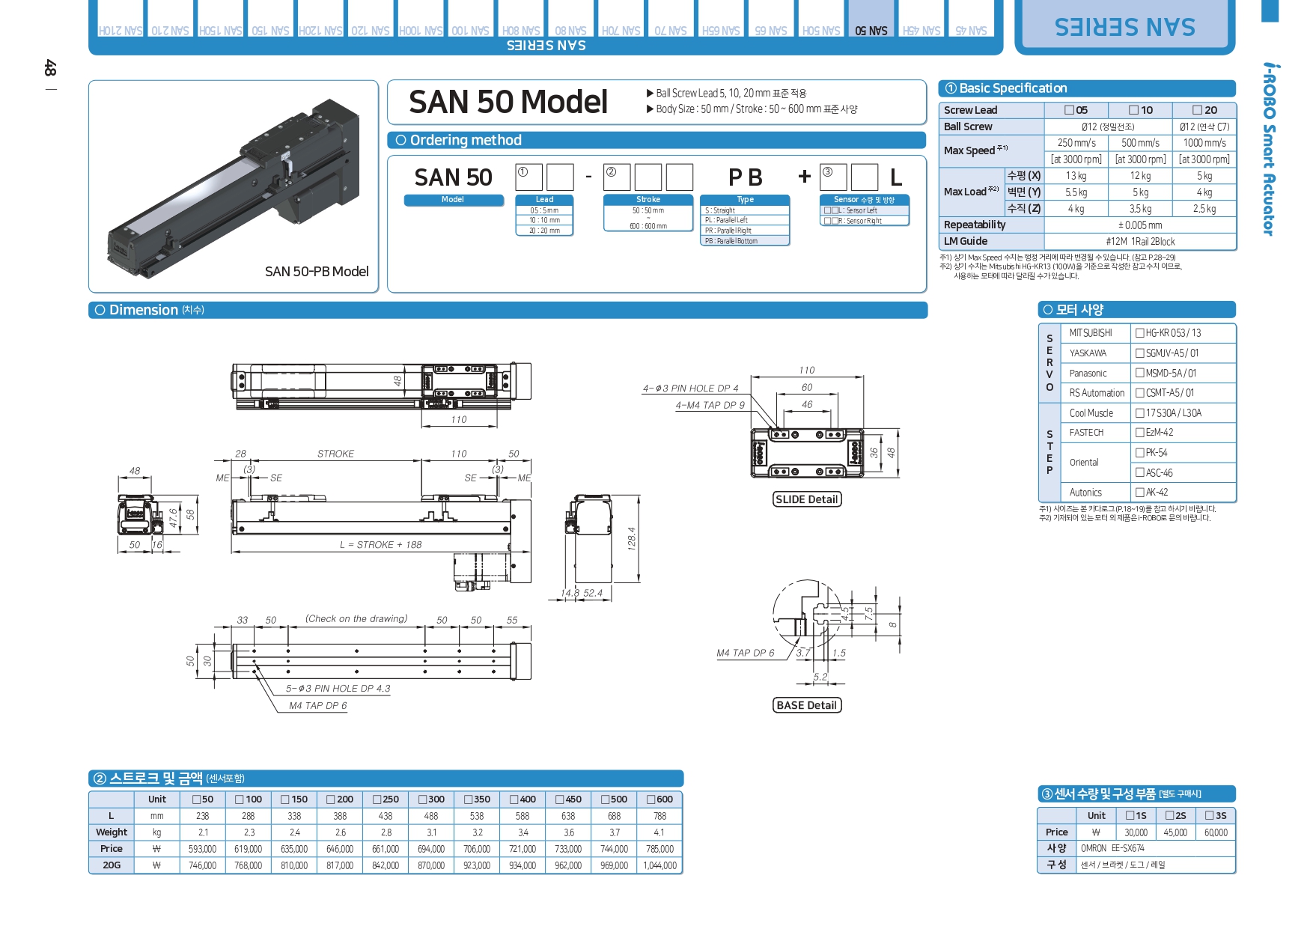The height and width of the screenshot is (929, 1313).
Task: Check the 3S sensor quantity box
Action: 1209,816
